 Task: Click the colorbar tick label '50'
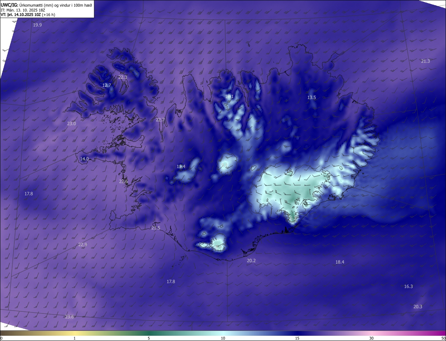443,339
